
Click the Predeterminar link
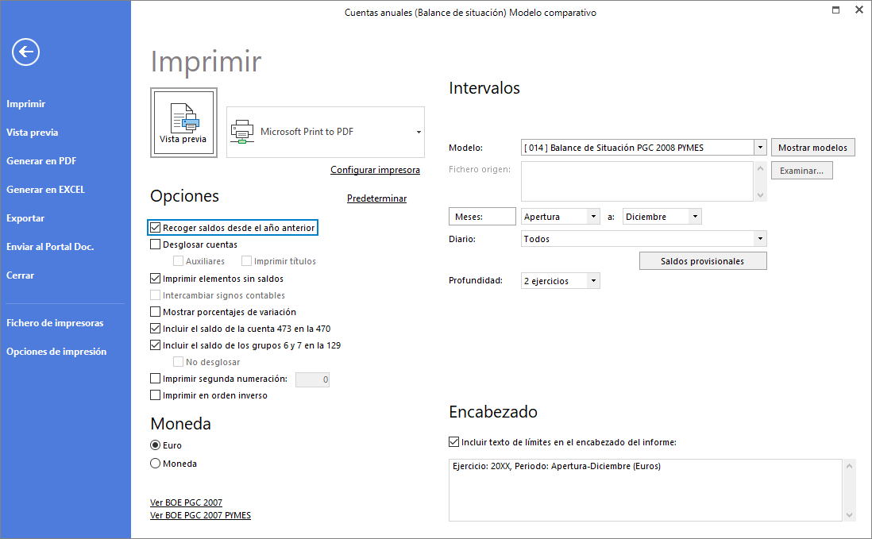tap(377, 198)
